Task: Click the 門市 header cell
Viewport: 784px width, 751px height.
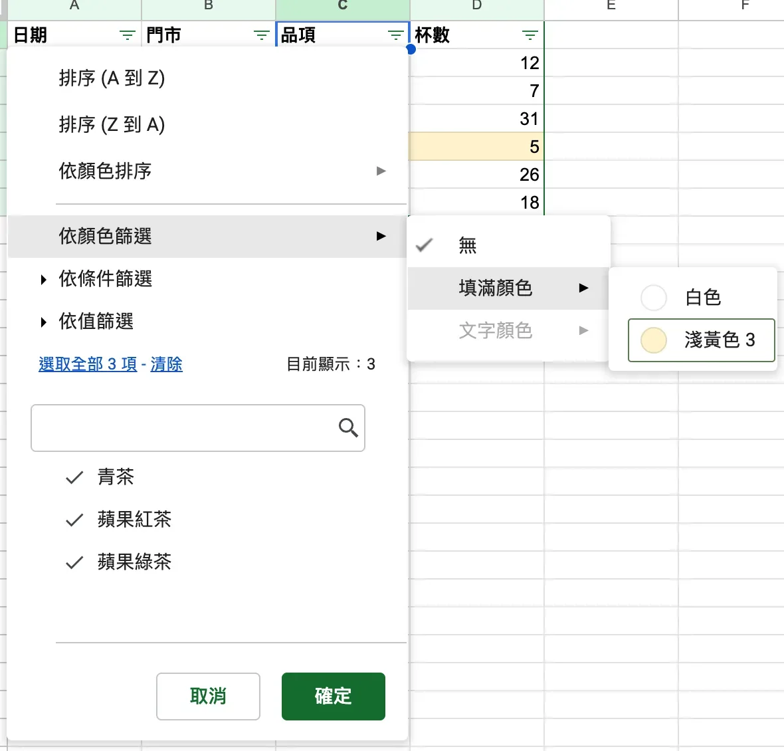Action: [209, 35]
